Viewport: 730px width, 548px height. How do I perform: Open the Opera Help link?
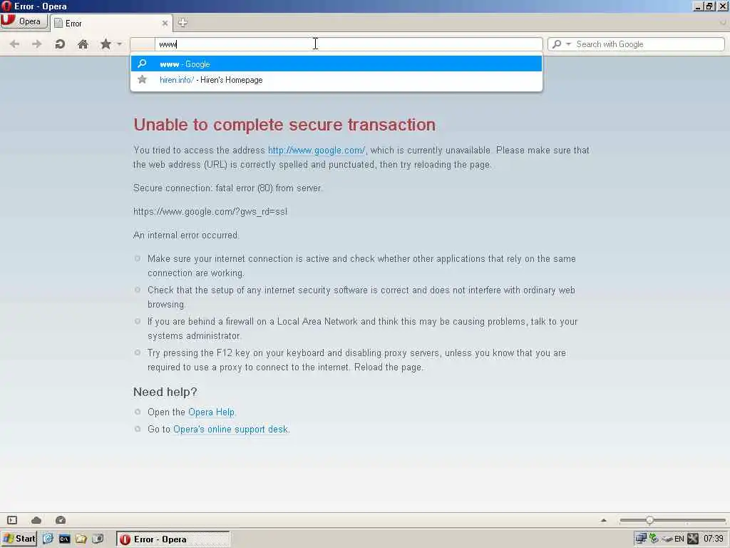[211, 412]
